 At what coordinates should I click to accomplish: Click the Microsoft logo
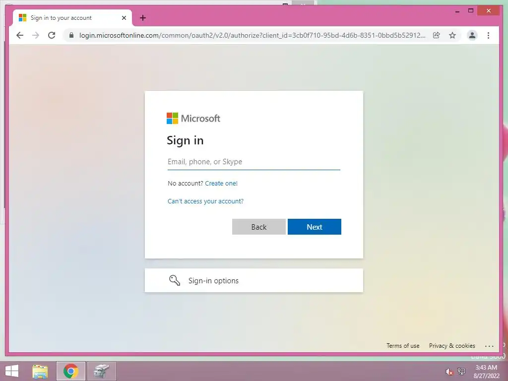[x=193, y=118]
